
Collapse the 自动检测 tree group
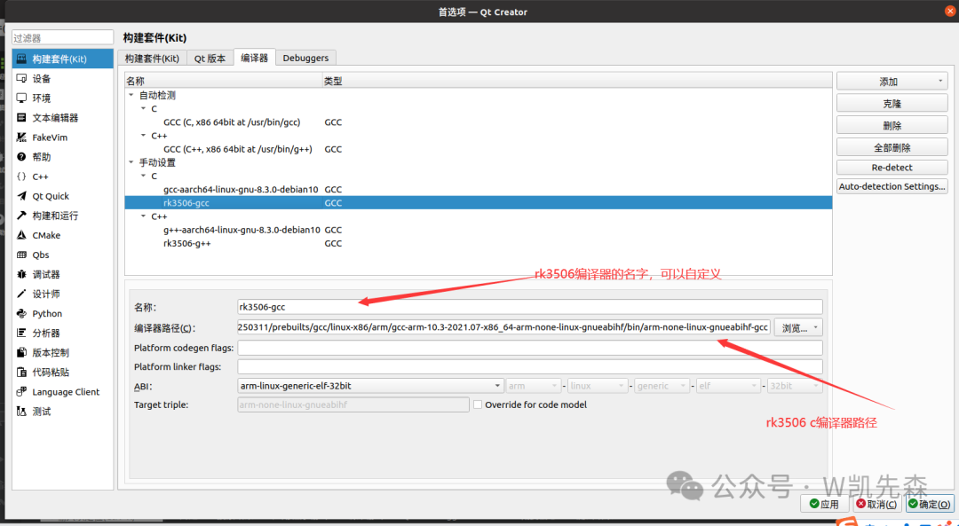[131, 95]
